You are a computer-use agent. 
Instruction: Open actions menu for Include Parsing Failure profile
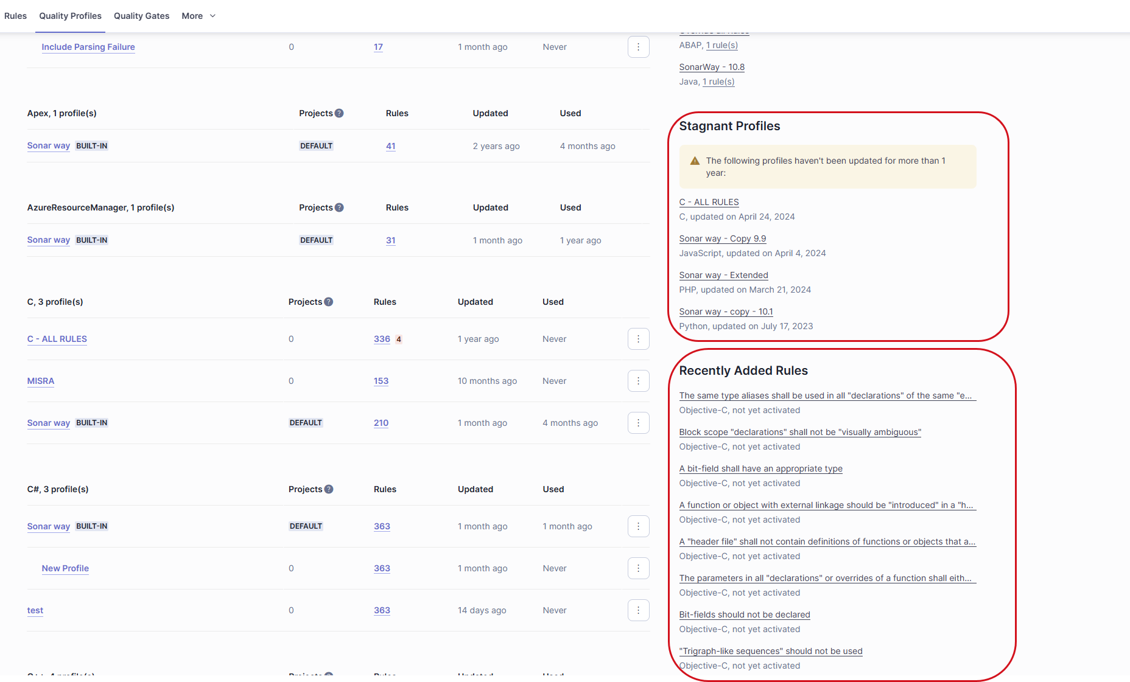coord(638,47)
